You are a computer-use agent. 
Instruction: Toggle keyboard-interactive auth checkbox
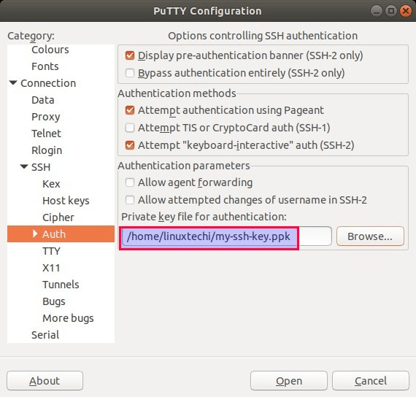coord(130,145)
